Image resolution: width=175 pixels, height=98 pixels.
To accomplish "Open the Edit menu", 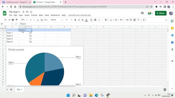I will pos(15,15).
